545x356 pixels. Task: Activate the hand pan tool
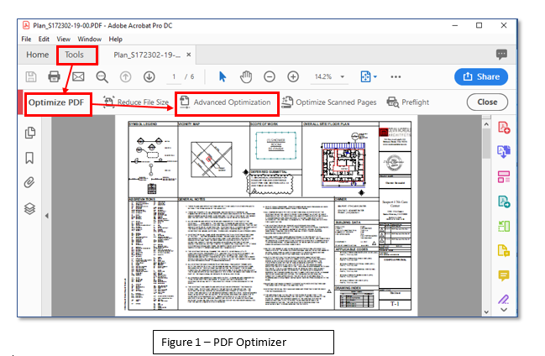click(246, 76)
